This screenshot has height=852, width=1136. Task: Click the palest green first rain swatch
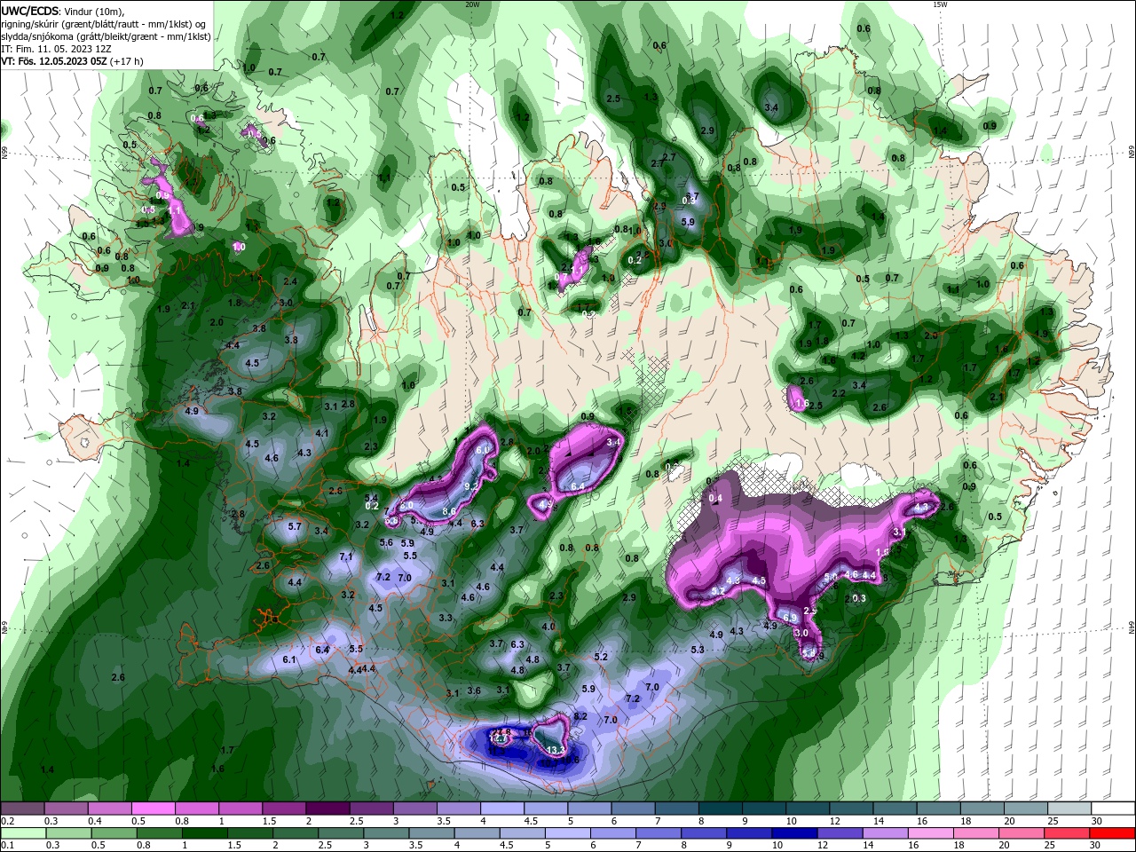point(22,833)
